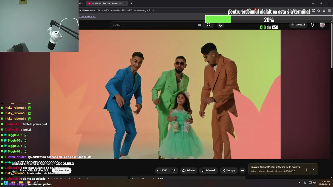Subscribe via Abonează-te button
Image resolution: width=333 pixels, height=187 pixels.
[62, 170]
